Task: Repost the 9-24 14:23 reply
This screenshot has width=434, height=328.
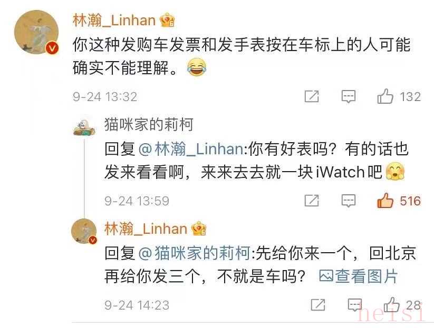Action: pos(318,304)
